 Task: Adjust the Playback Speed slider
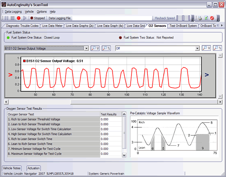(x=184, y=18)
